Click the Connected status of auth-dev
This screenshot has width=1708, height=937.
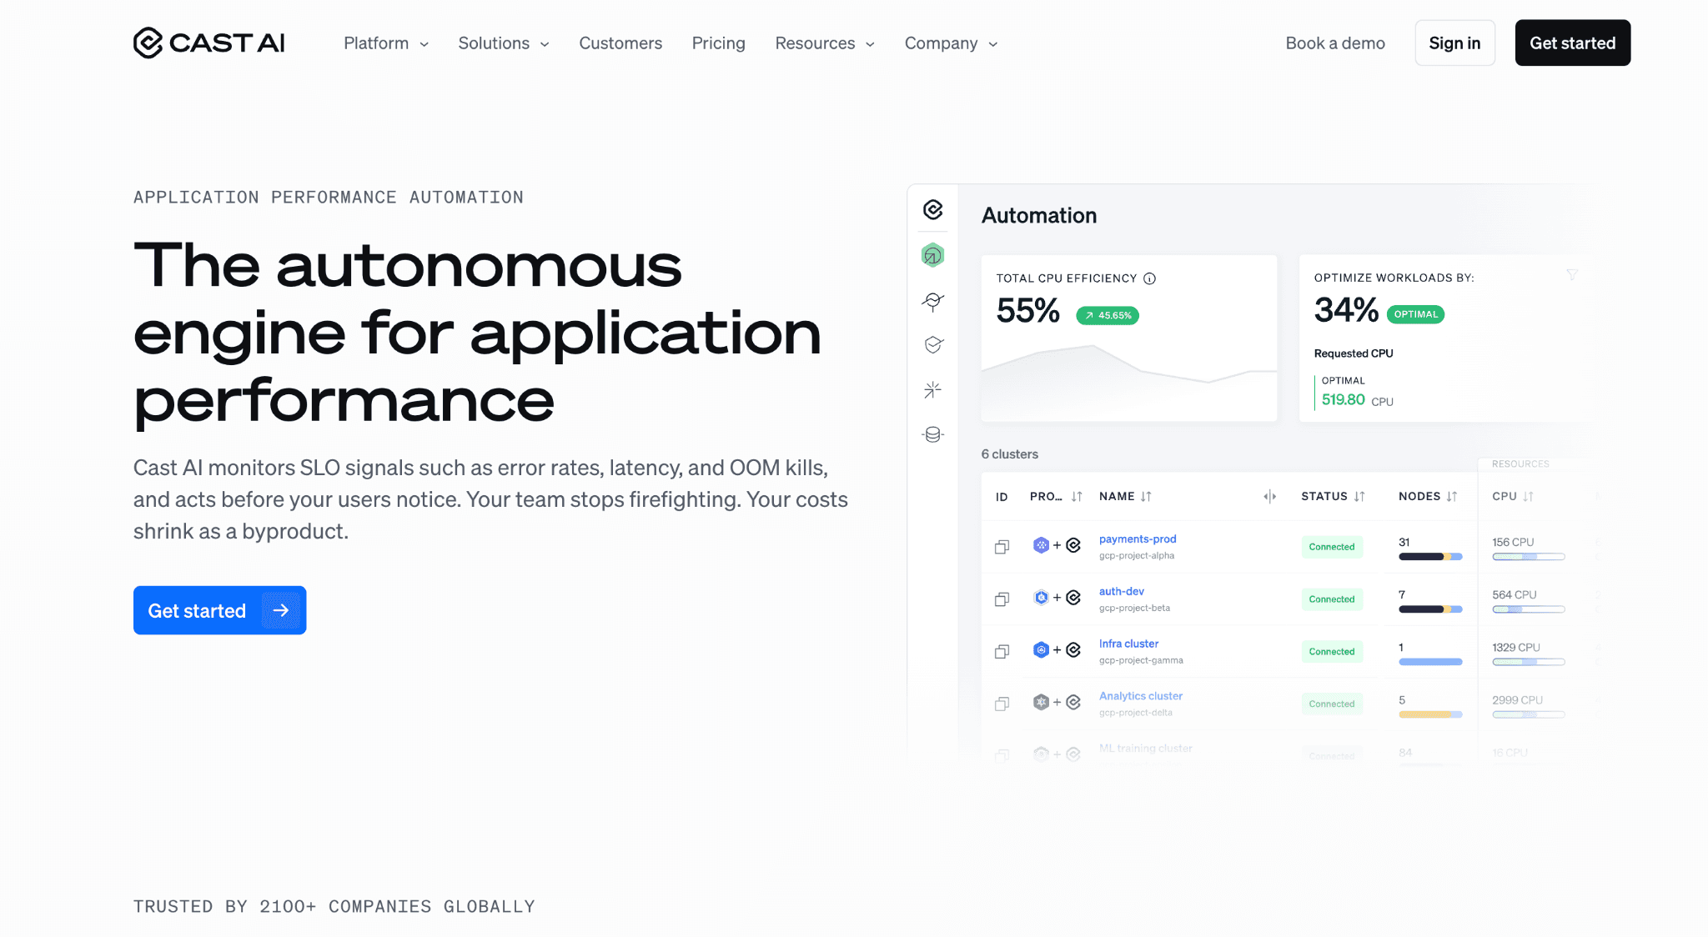(1332, 599)
